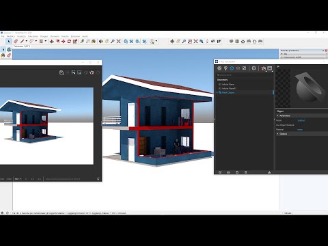Pick the Tape Measure tool

pos(82,41)
